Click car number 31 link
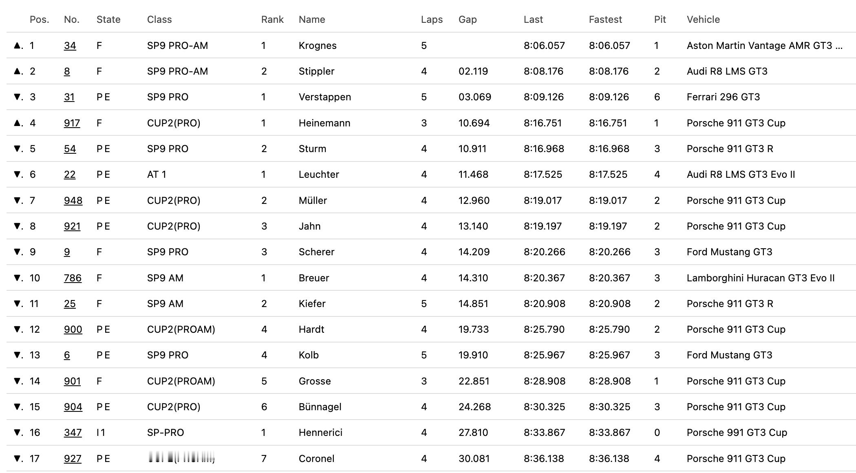 [x=69, y=97]
